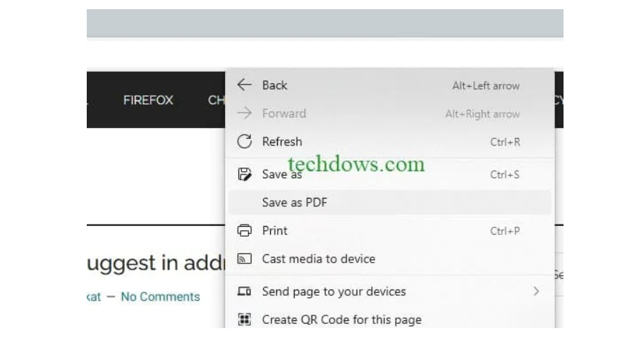
Task: Choose Refresh from the context menu
Action: point(390,142)
